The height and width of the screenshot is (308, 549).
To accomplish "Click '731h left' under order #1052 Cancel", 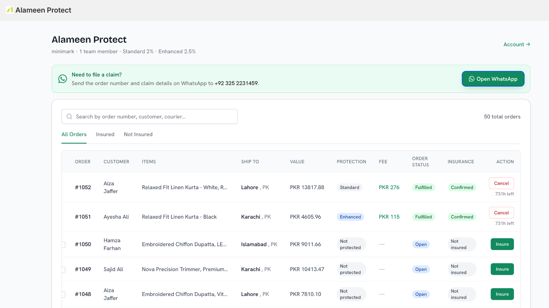I will pos(504,194).
